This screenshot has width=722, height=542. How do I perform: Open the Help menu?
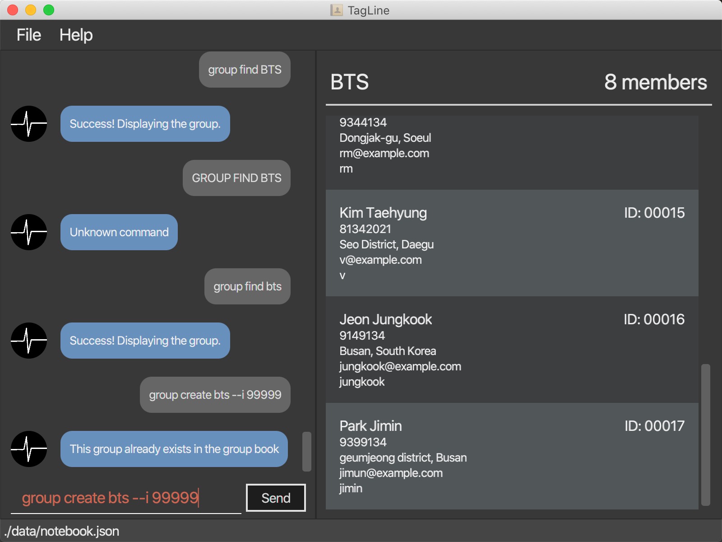click(76, 35)
